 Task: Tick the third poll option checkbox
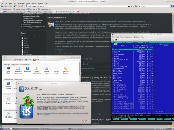[x=22, y=43]
